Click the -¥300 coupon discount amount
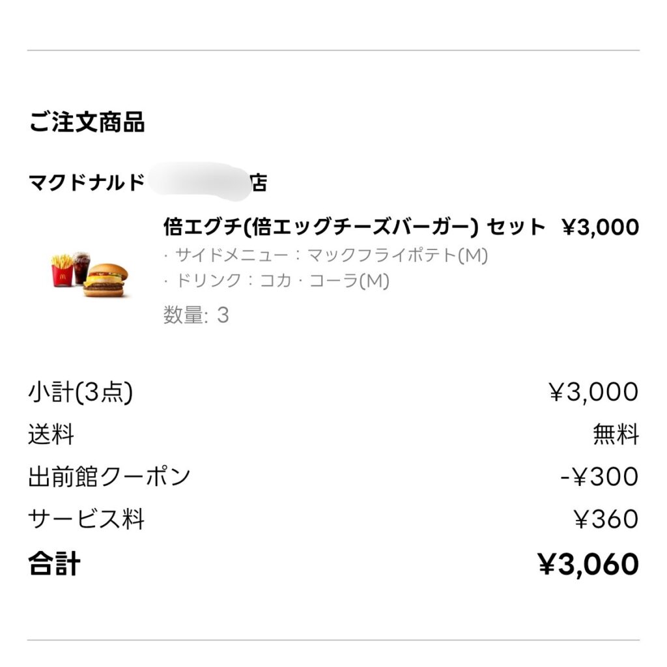667x667 pixels. coord(599,477)
